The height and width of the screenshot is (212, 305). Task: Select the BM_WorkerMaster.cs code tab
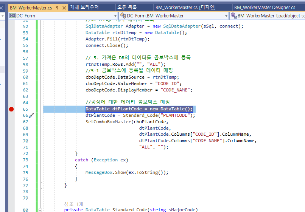click(31, 8)
